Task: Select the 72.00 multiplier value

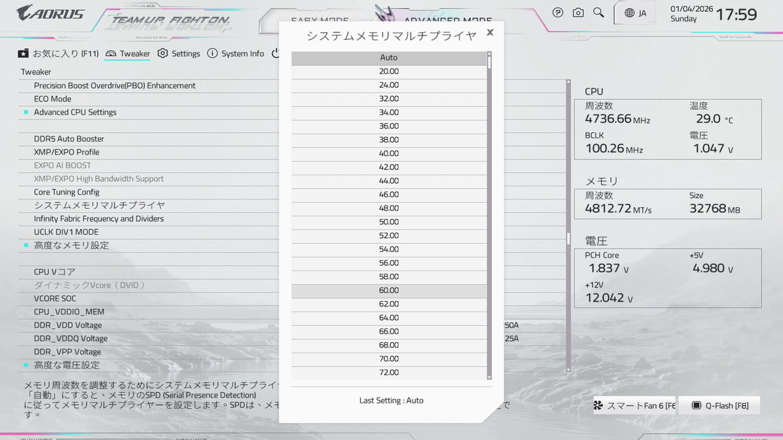Action: [x=389, y=373]
